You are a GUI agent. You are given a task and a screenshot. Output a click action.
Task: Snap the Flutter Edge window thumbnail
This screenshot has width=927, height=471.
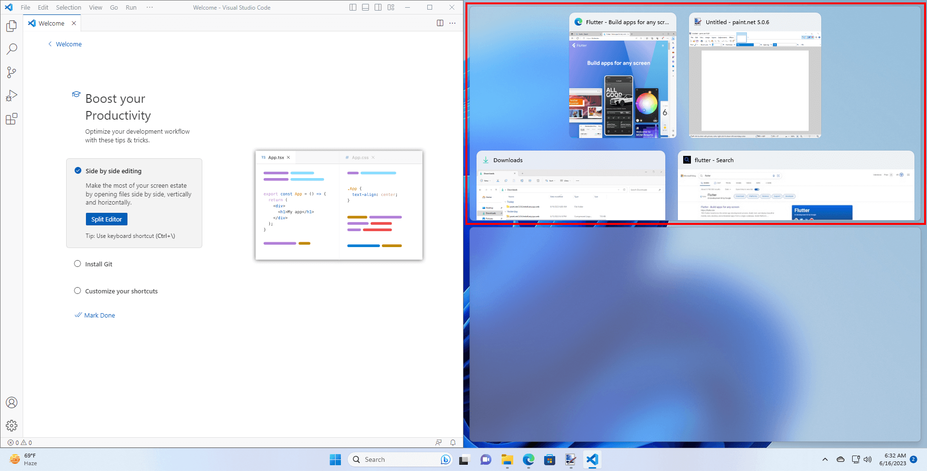623,75
